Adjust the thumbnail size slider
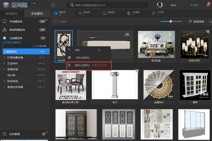 click(171, 21)
